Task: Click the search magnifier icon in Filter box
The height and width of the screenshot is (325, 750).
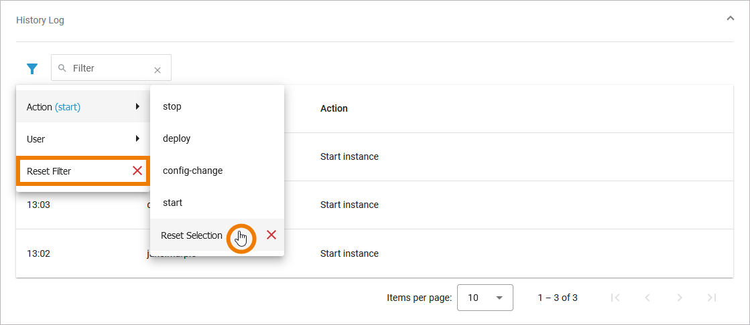Action: point(62,68)
